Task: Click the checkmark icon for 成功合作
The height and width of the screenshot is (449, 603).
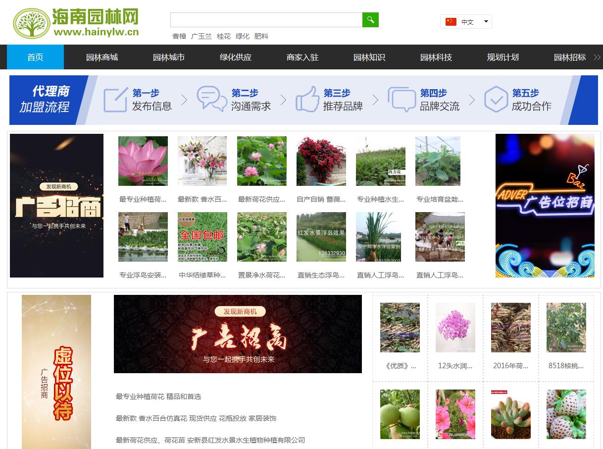Action: point(496,99)
